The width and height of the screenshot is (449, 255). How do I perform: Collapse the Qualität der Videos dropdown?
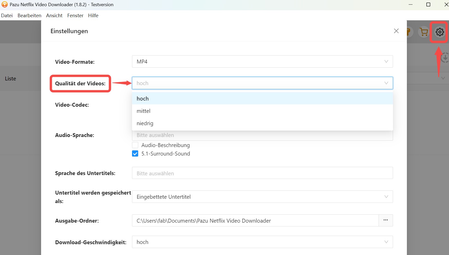coord(262,83)
